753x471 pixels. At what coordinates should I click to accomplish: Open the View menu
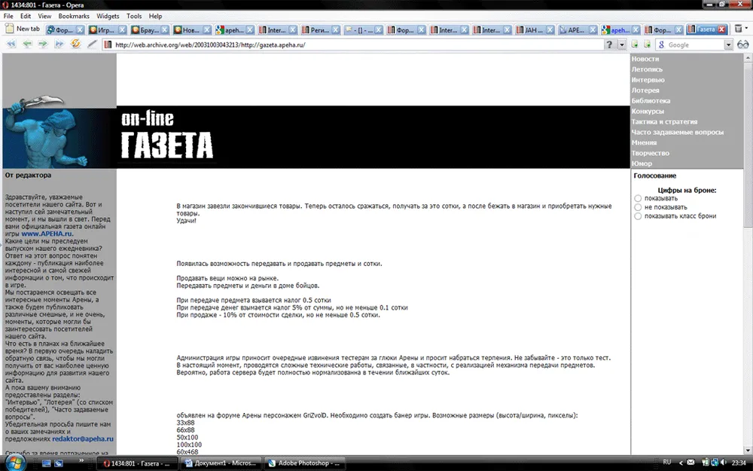pyautogui.click(x=44, y=16)
